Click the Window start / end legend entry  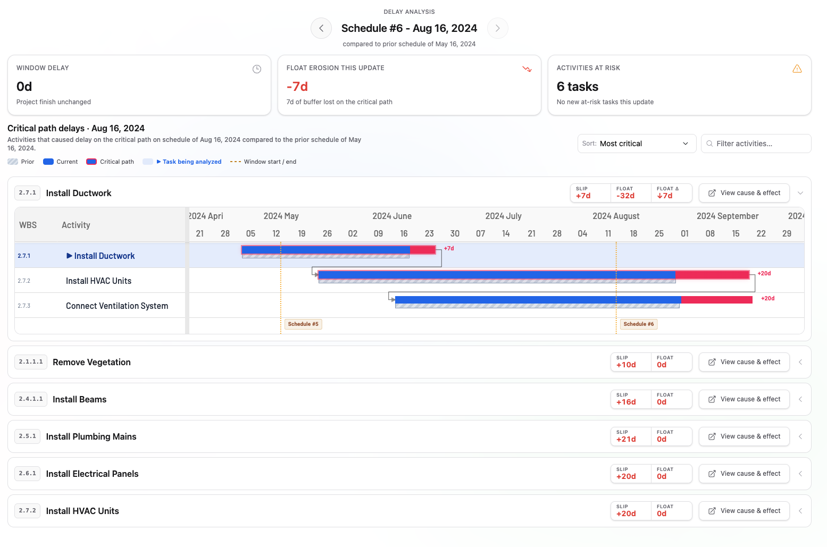click(263, 162)
